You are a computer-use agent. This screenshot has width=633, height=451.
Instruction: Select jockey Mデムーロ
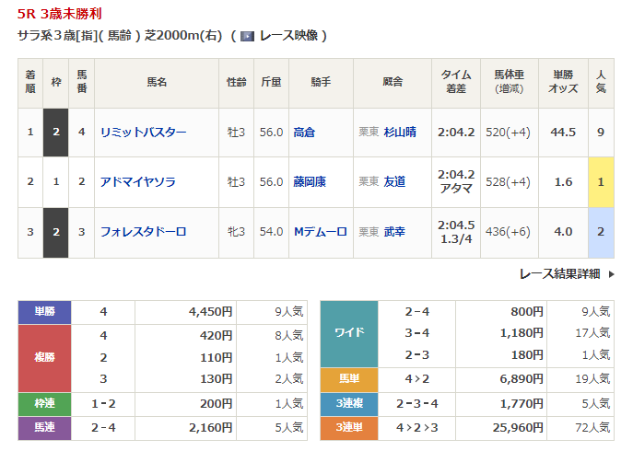coord(320,232)
